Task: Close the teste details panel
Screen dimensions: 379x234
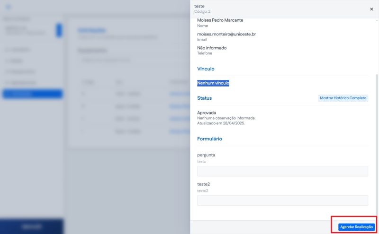Action: tap(371, 9)
